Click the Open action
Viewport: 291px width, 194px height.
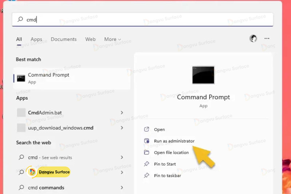(159, 130)
